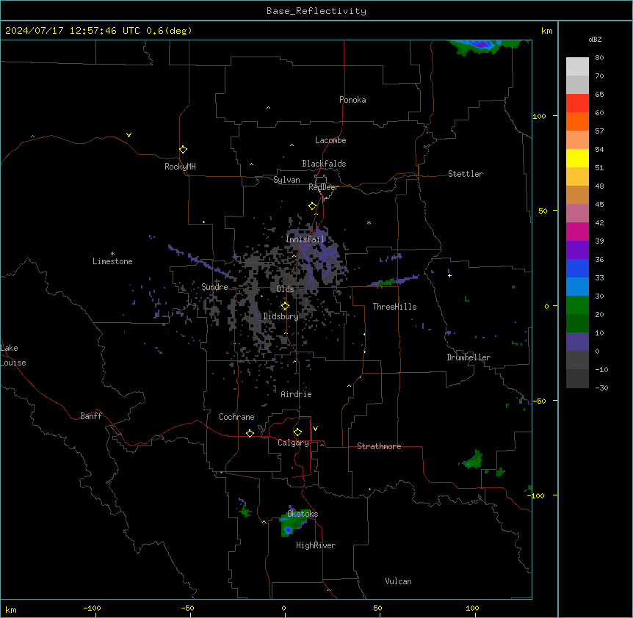The image size is (633, 618).
Task: Click the Sundre label
Action: 214,287
